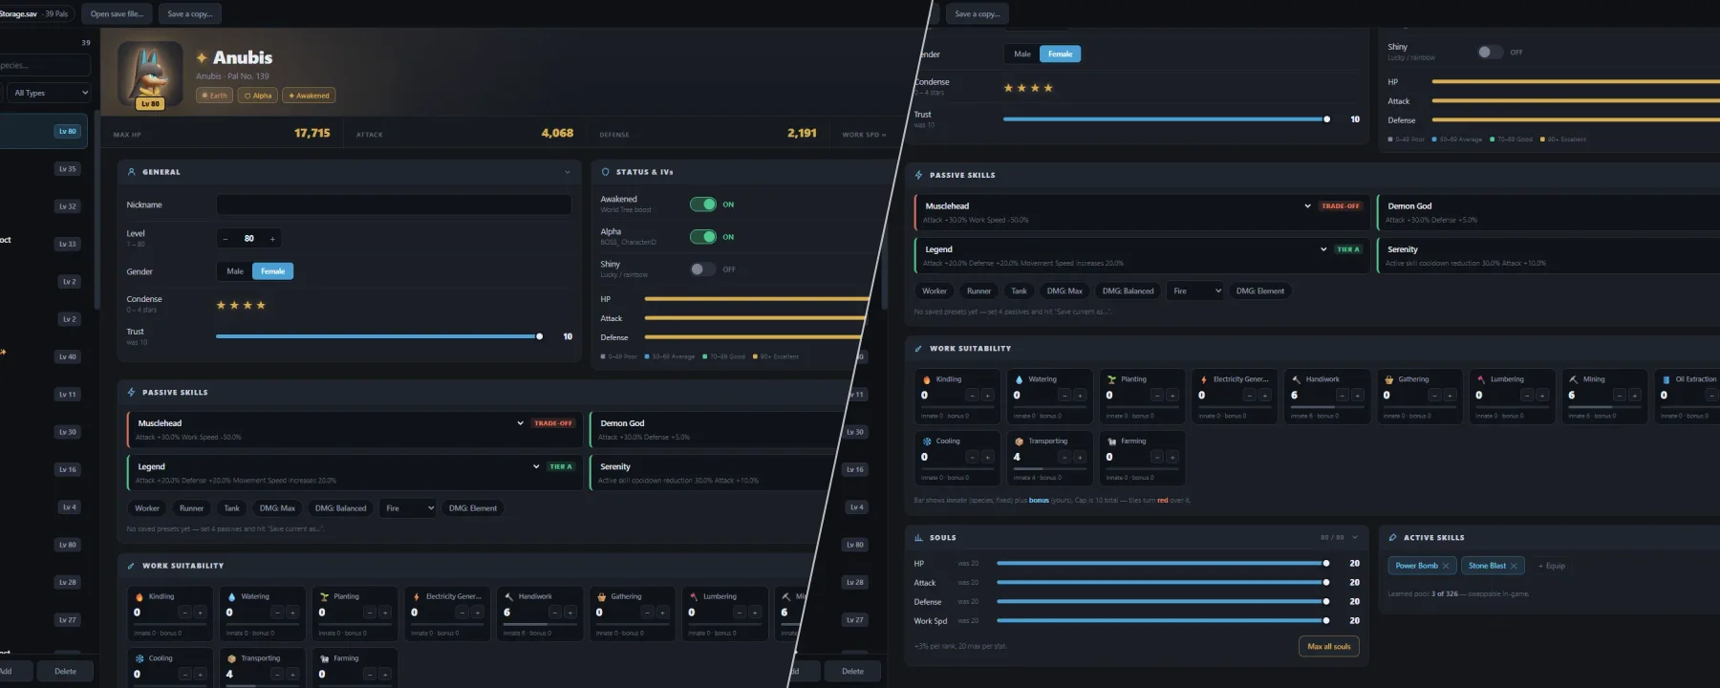Click the Souls bar-chart header icon
1720x688 pixels.
(918, 538)
